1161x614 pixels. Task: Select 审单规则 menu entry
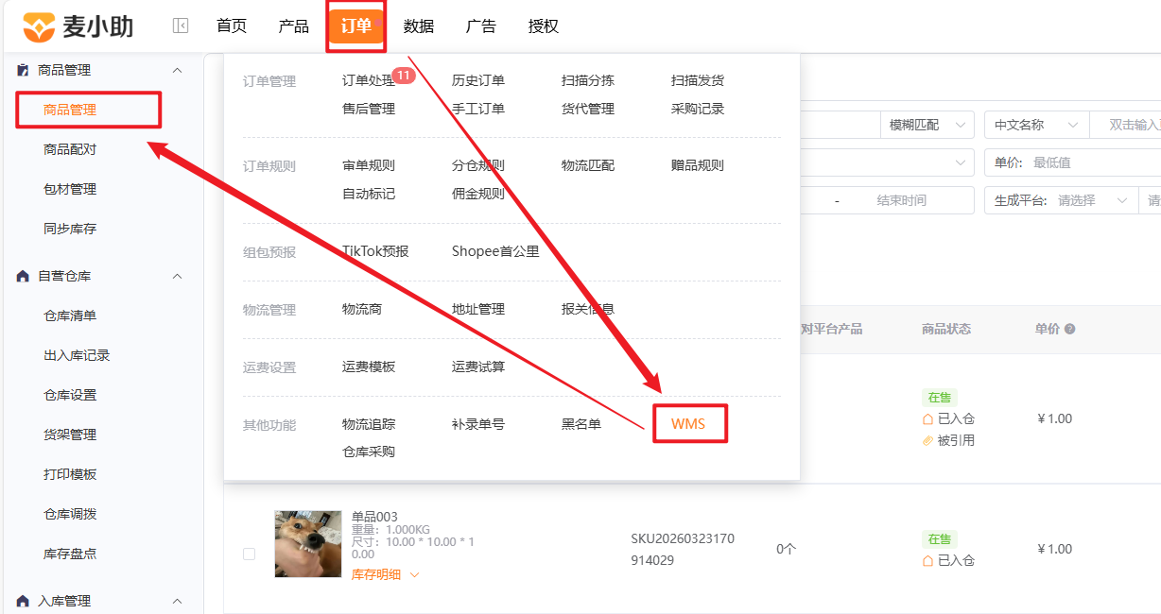click(369, 166)
